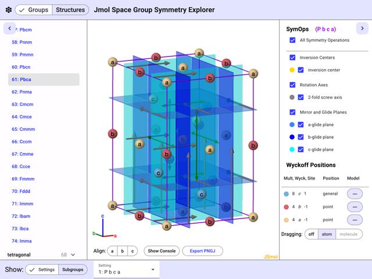This screenshot has height=279, width=372.
Task: Select space group 62: Pnma
Action: point(22,92)
